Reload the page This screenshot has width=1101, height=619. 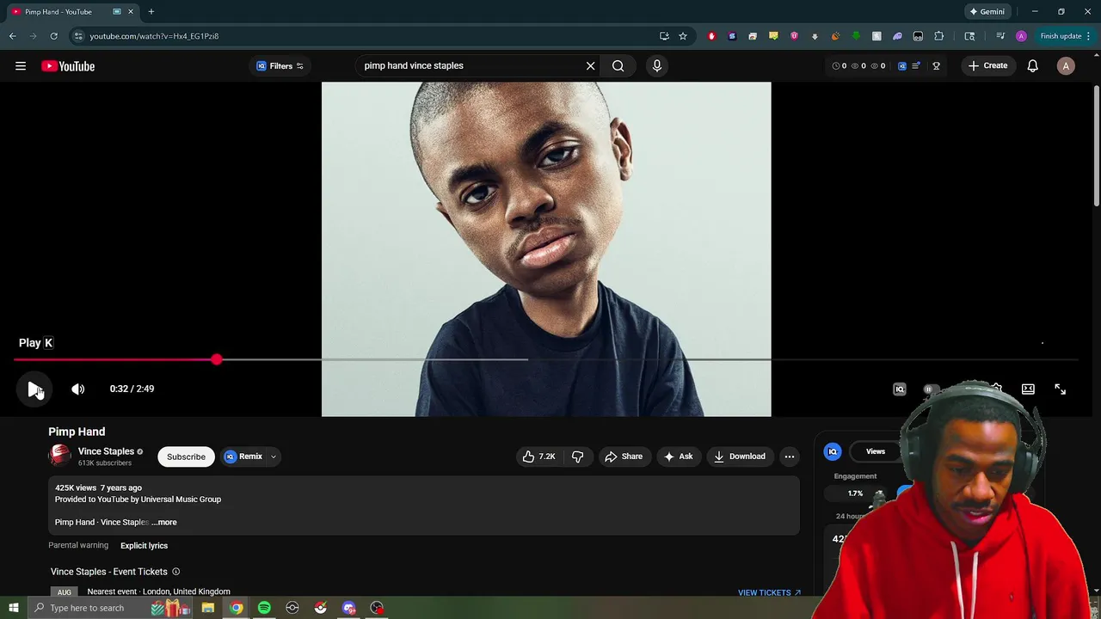click(53, 36)
